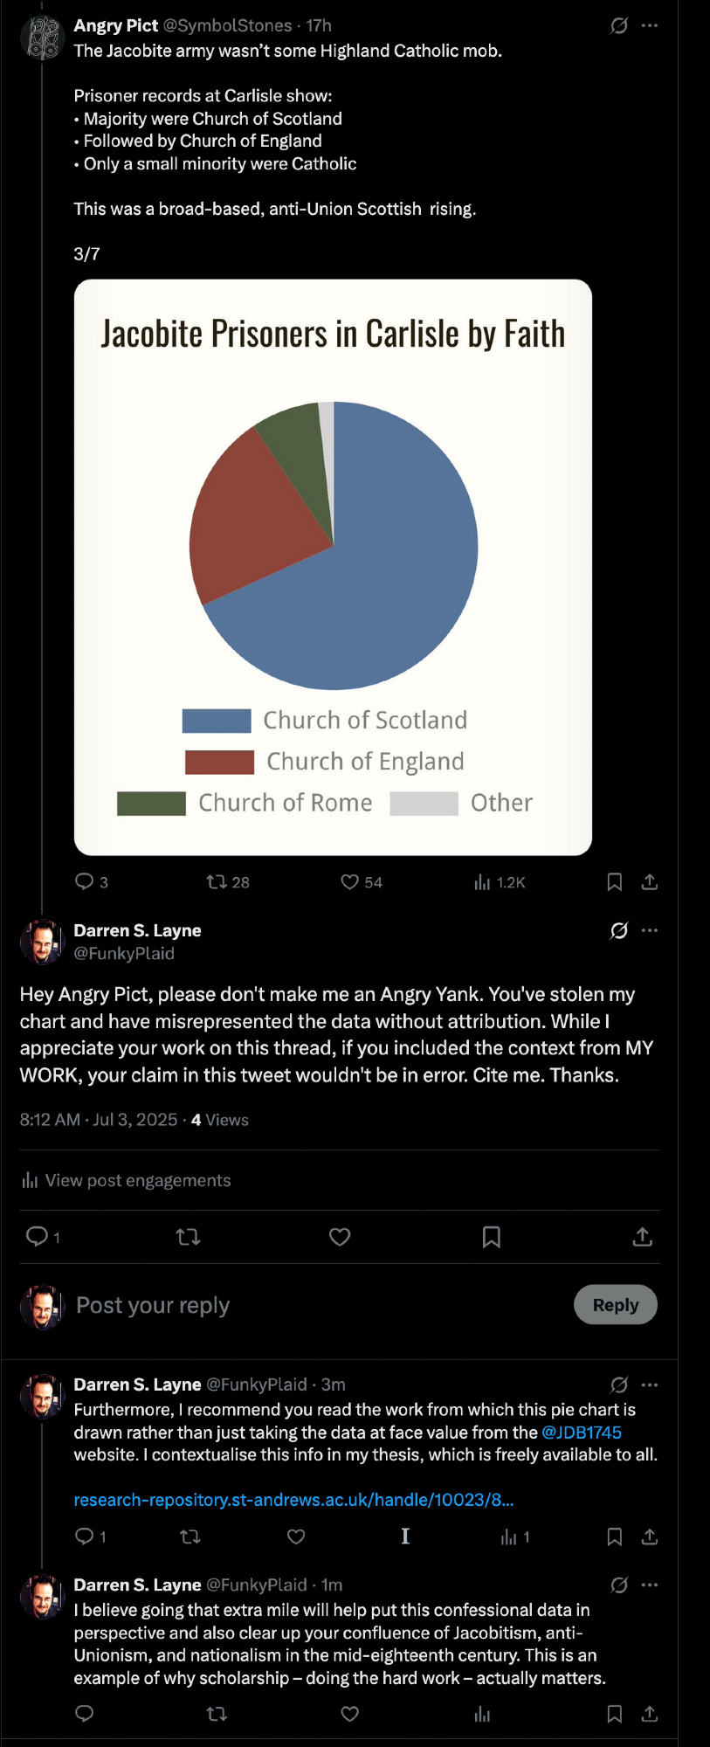
Task: Open more options on Angry Pict's tweet
Action: 650,25
